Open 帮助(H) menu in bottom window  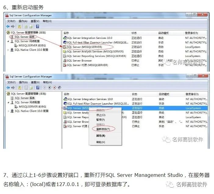(x=47, y=82)
